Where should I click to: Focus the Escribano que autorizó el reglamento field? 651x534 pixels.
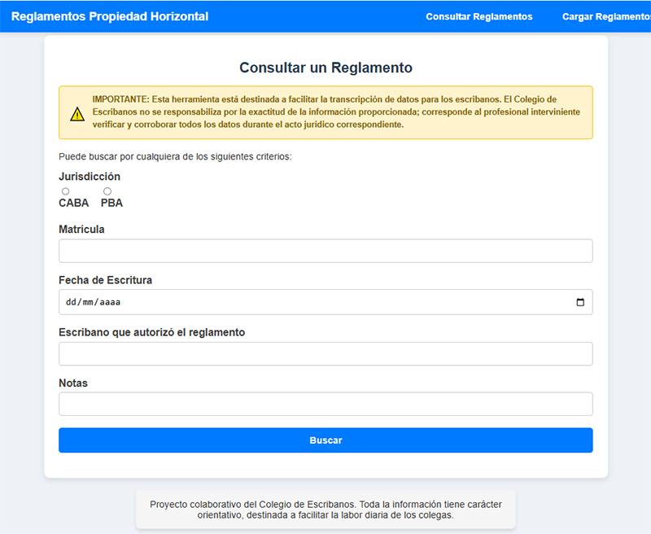click(x=325, y=354)
